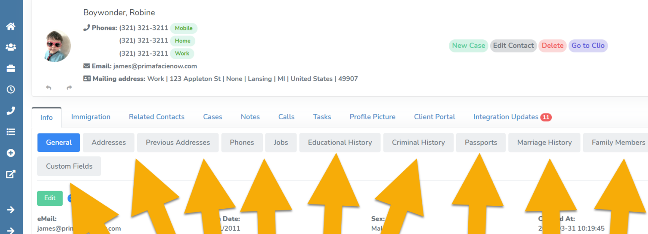Select the Criminal History sub-tab

(x=418, y=143)
